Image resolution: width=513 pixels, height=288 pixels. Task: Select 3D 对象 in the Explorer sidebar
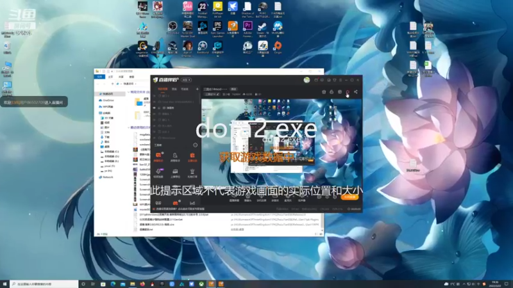point(108,118)
